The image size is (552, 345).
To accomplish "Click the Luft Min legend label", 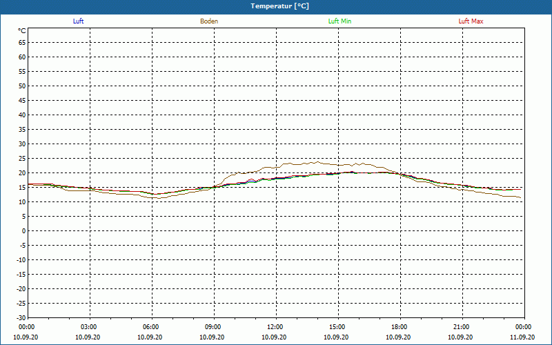I will point(339,21).
